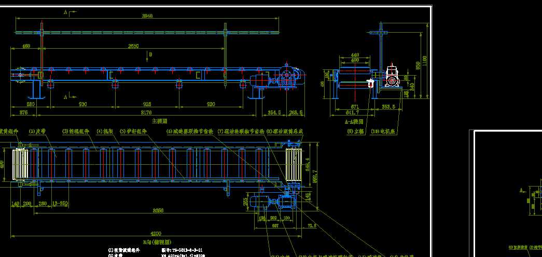Select the 641.7 dimension text
Viewport: 542px width, 257px height.
click(x=352, y=112)
